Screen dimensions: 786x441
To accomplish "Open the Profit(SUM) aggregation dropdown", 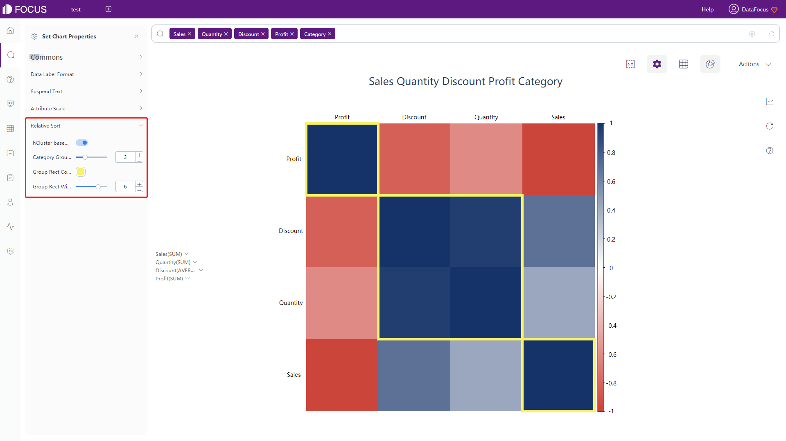I will [187, 278].
